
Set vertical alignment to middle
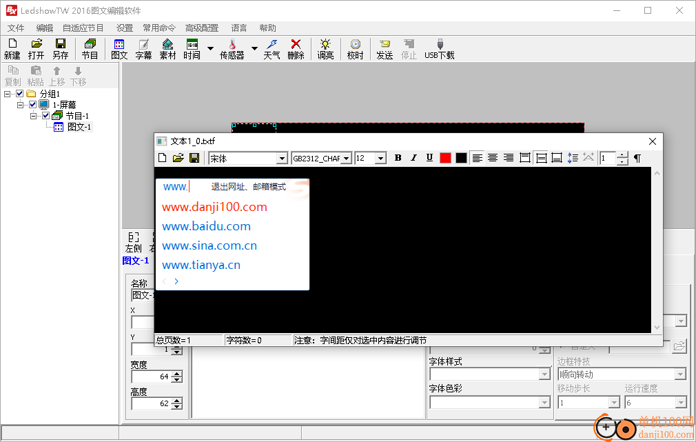pyautogui.click(x=541, y=158)
